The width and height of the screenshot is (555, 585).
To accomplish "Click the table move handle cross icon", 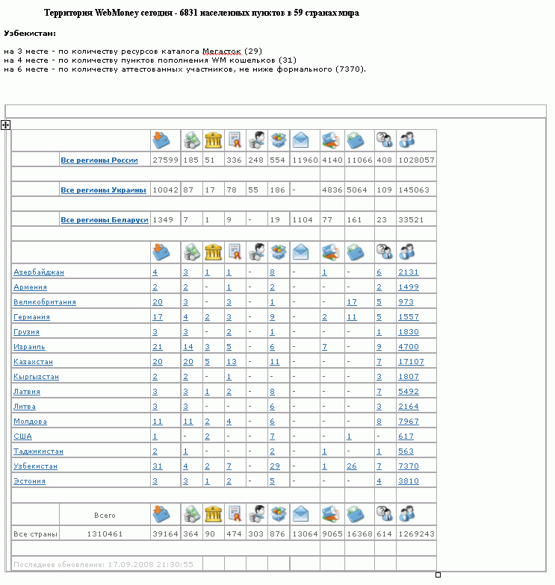I will coord(6,125).
